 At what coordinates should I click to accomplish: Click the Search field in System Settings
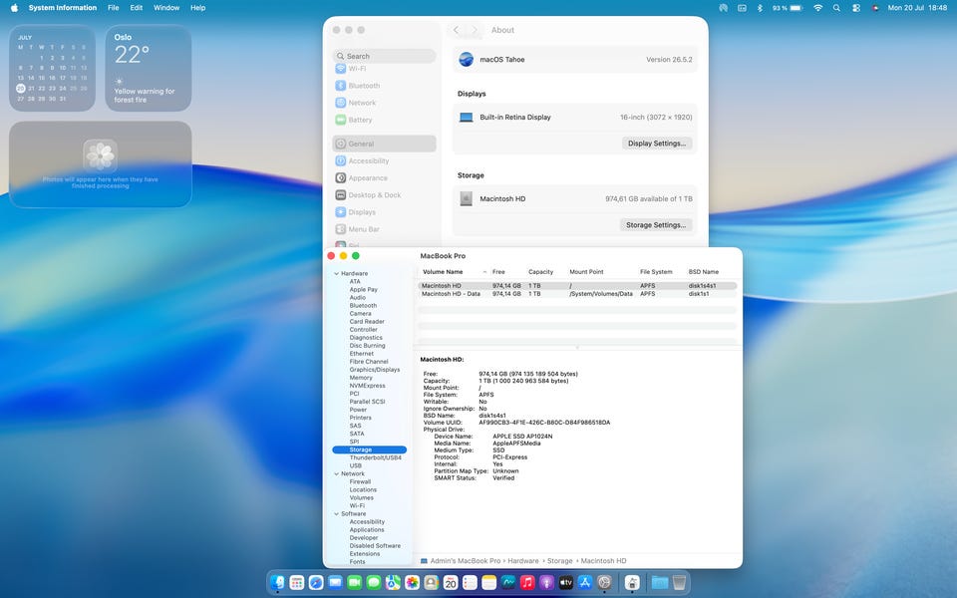tap(384, 56)
